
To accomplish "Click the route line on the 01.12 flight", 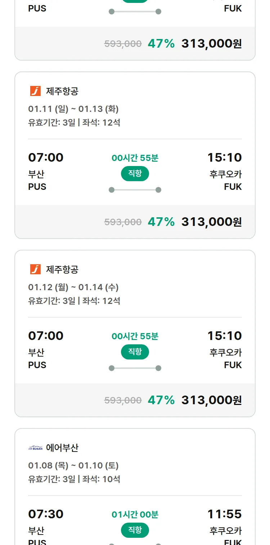I will pyautogui.click(x=135, y=368).
